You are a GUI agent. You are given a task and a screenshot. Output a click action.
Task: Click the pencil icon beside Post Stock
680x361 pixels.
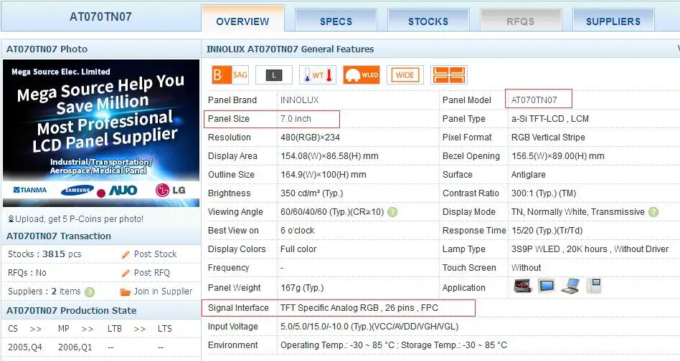coord(126,254)
